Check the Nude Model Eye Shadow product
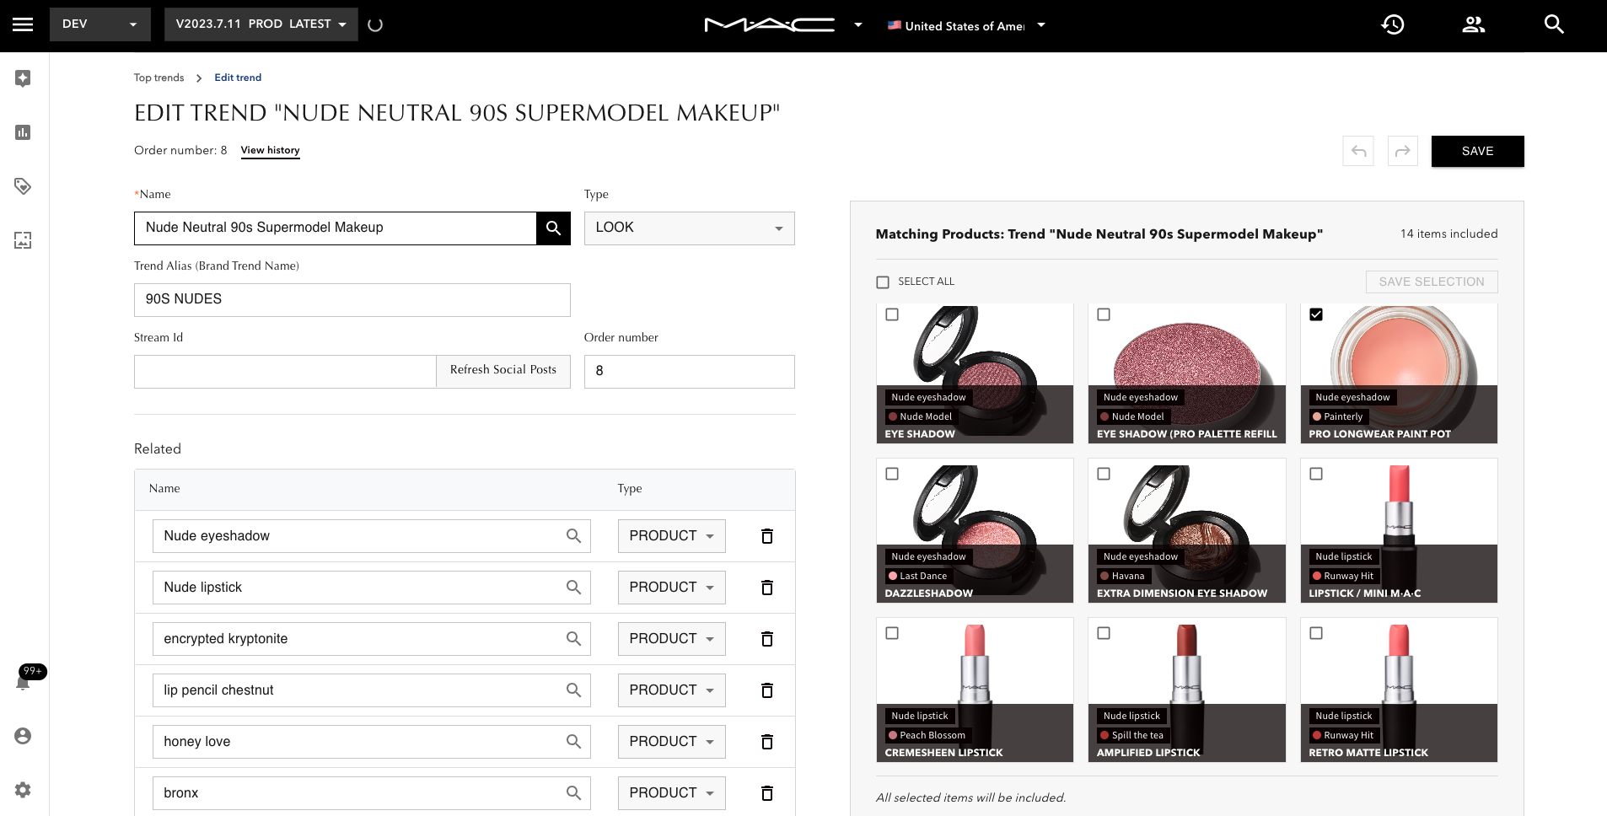This screenshot has height=816, width=1607. click(x=892, y=314)
